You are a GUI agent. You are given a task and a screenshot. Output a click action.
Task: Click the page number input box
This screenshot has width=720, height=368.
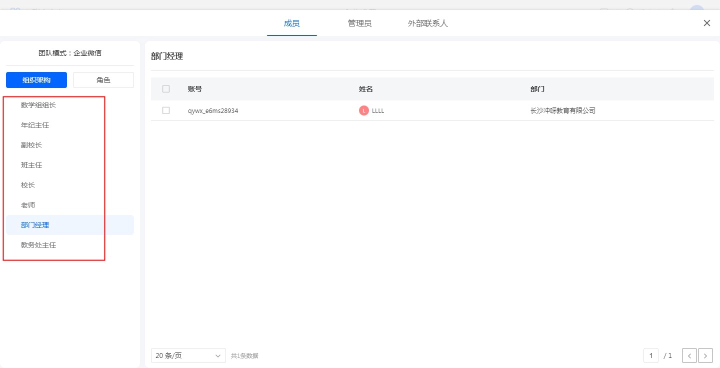(x=650, y=355)
